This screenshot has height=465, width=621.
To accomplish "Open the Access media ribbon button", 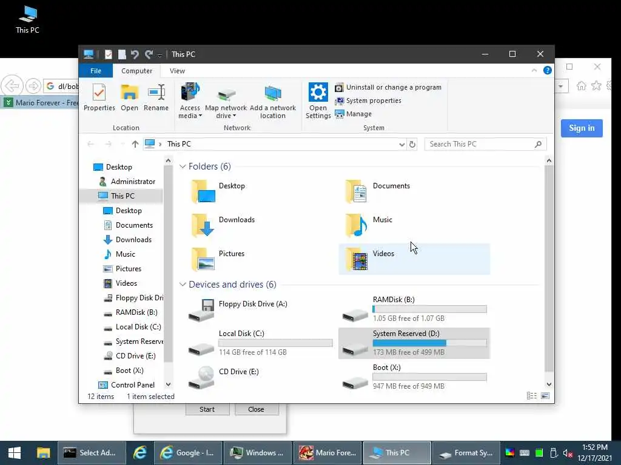I will point(190,101).
